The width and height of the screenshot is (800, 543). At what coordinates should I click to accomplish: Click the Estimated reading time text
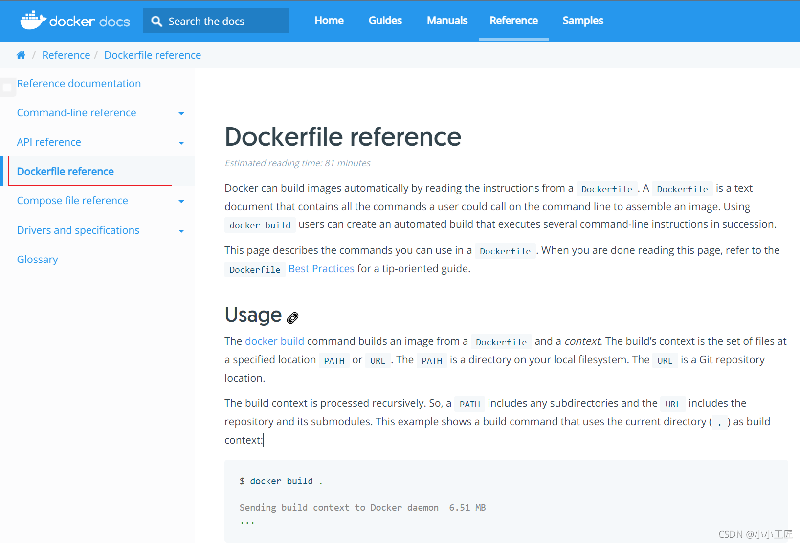(297, 163)
